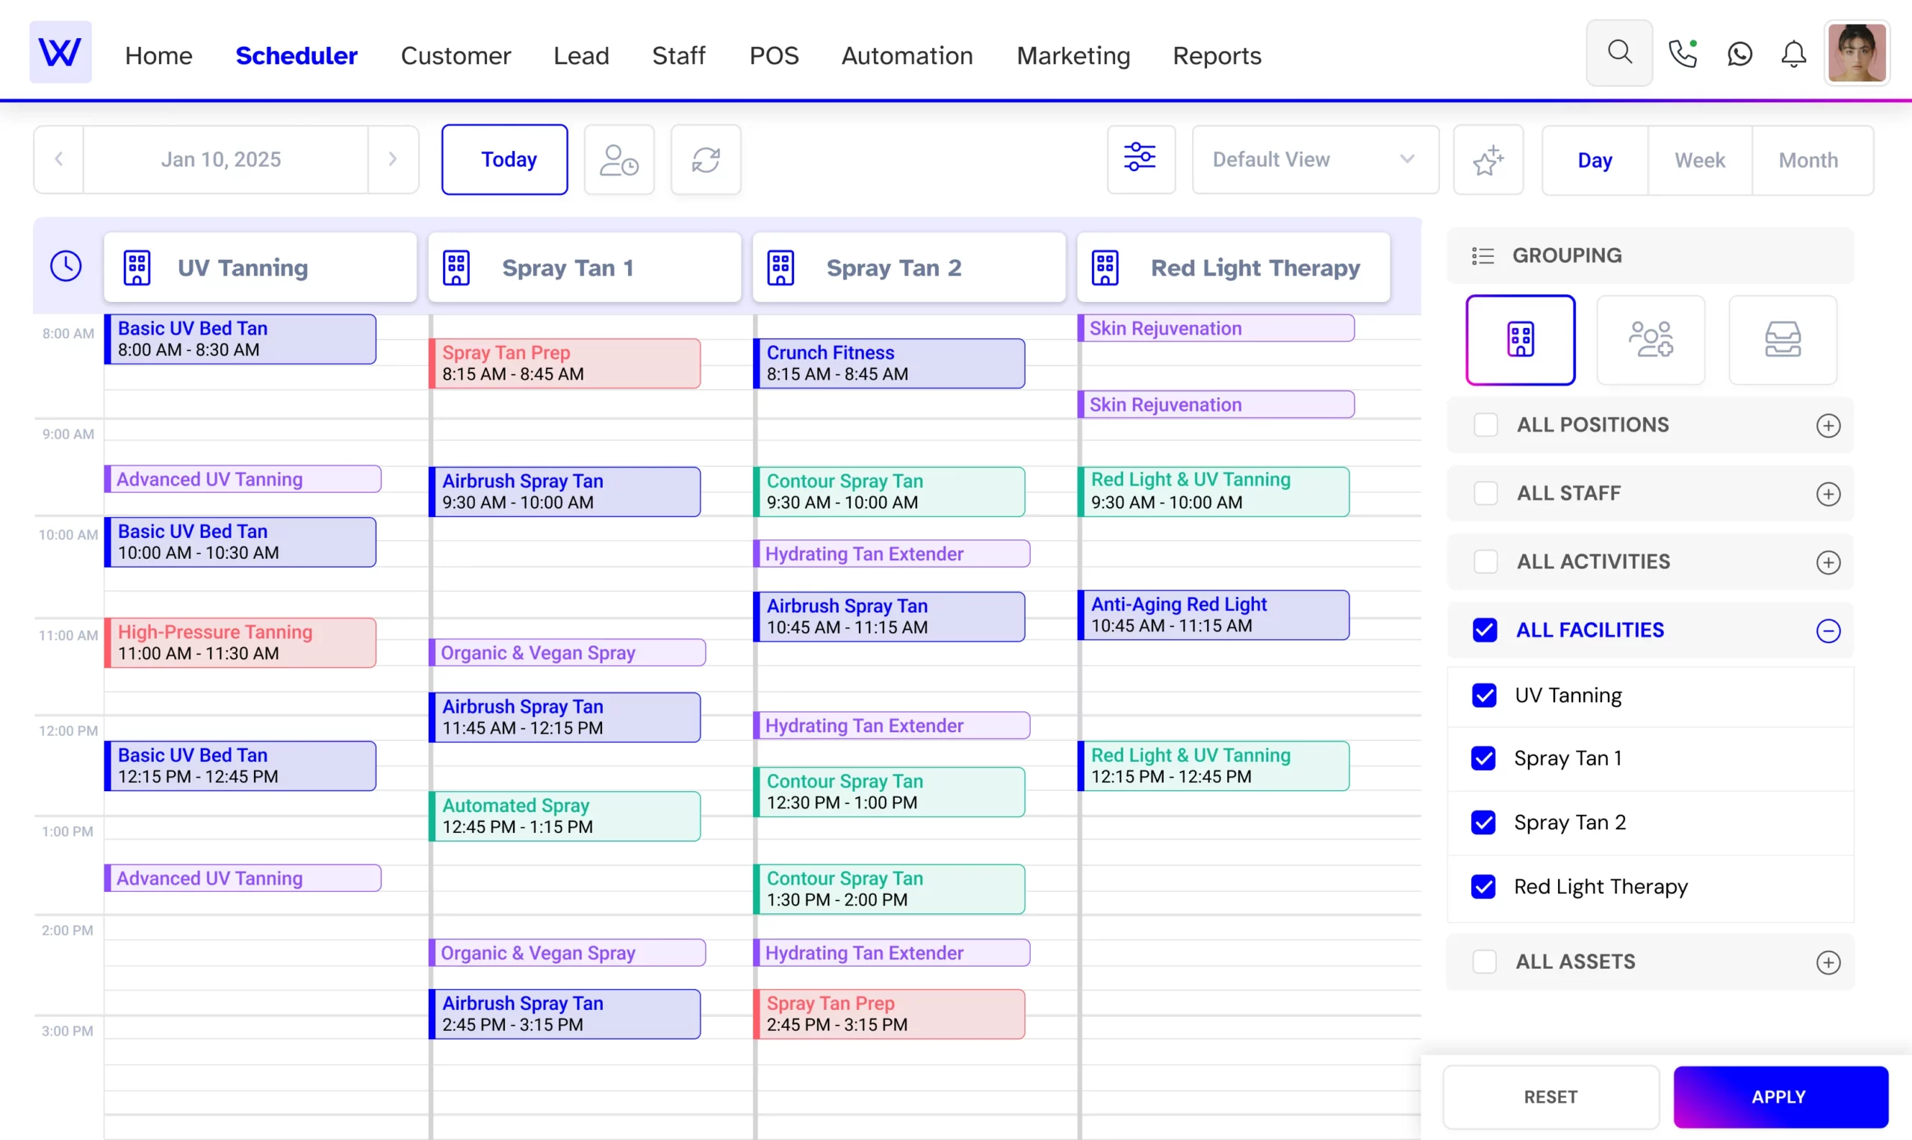Switch to the Week view tab
Screen dimensions: 1912x1140
point(1699,160)
